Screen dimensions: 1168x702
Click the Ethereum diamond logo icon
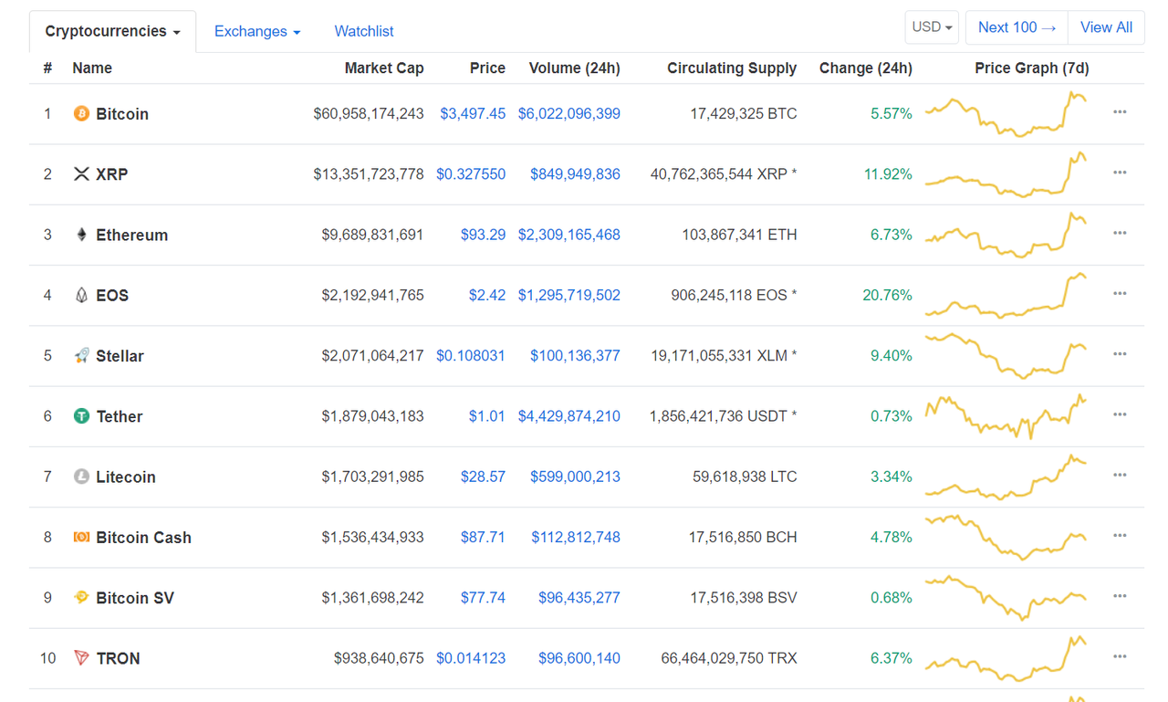click(81, 235)
